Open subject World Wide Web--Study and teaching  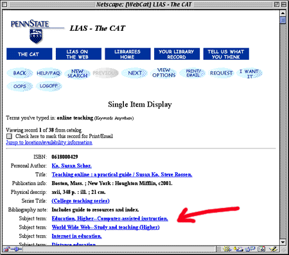[x=105, y=227]
